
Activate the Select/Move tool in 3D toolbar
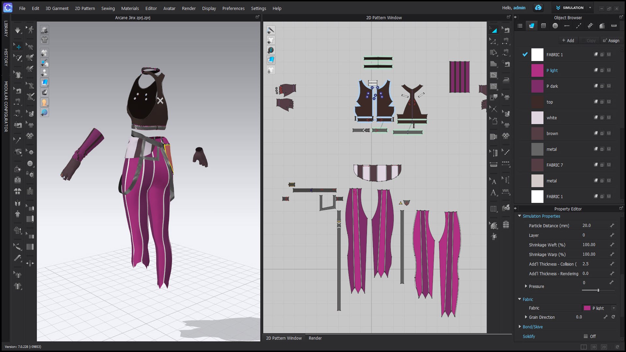18,47
